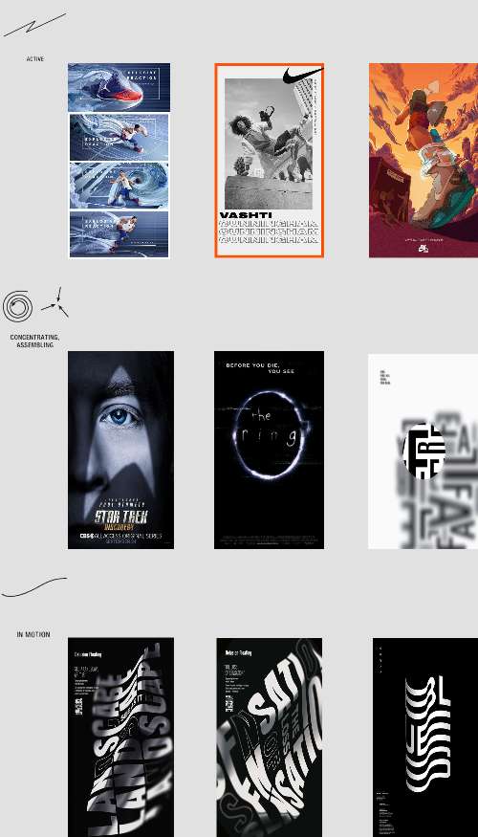Open the warped LANDSCAPE typography poster
Viewport: 478px width, 837px height.
[x=120, y=737]
